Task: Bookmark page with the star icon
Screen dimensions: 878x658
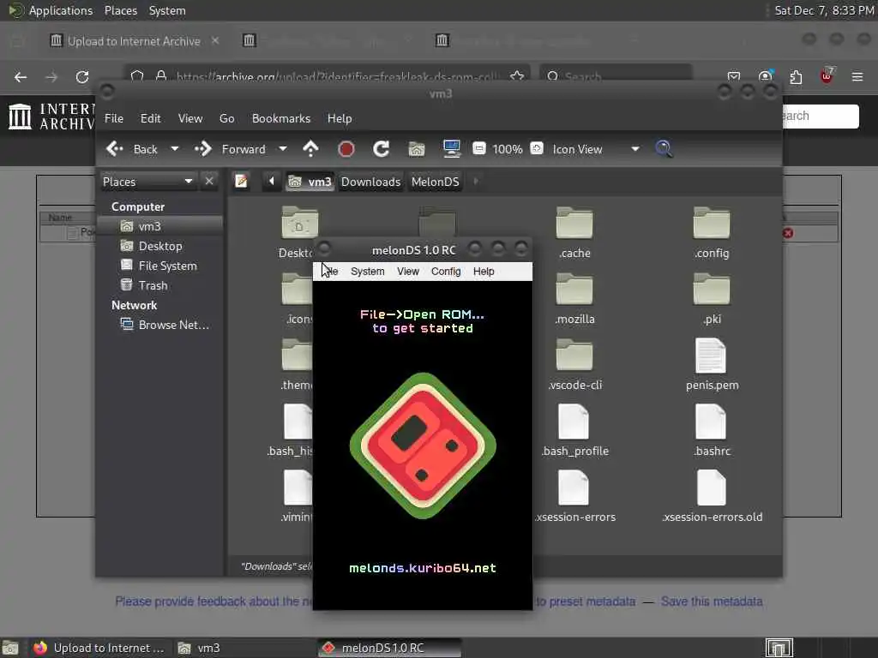Action: (x=517, y=76)
